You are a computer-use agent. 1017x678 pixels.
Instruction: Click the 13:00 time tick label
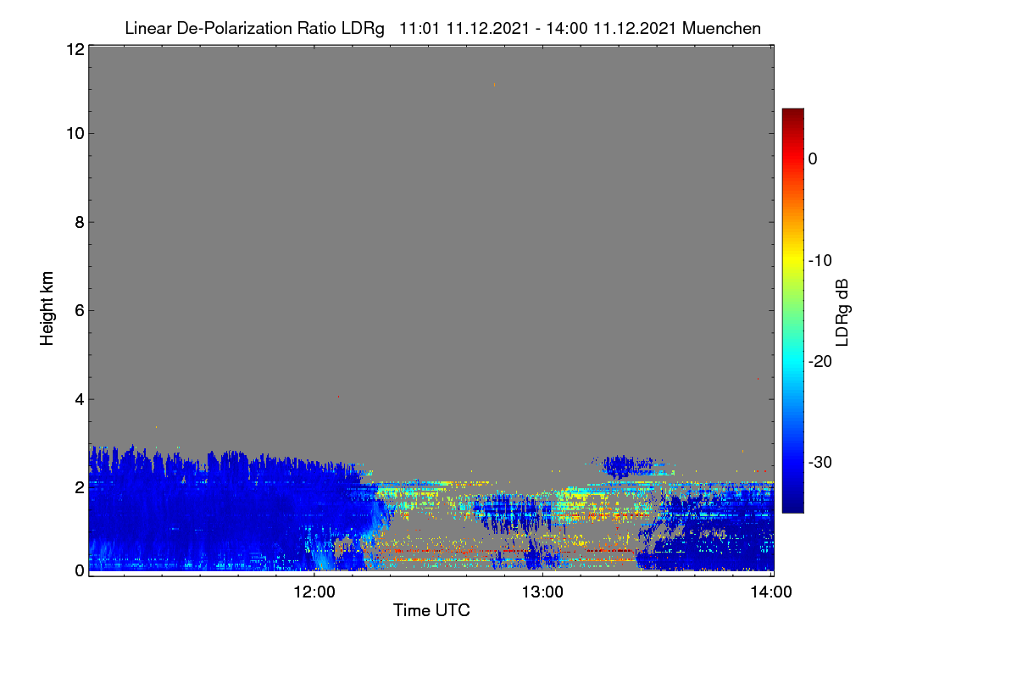click(x=542, y=592)
